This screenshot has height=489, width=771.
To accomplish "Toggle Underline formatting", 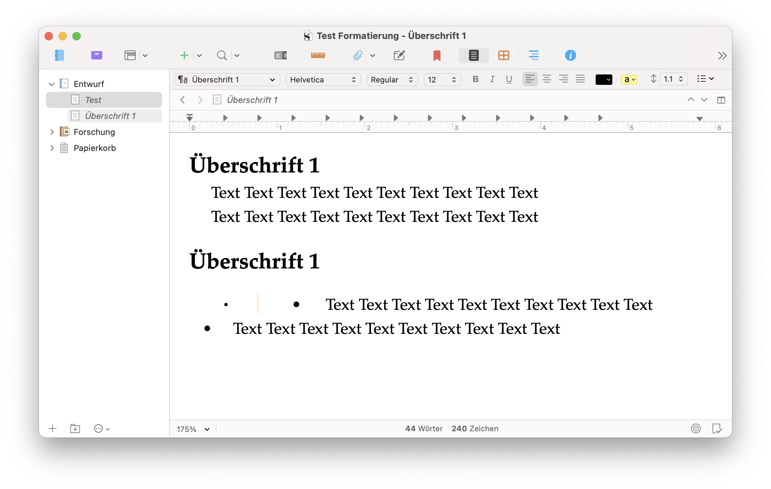I will (509, 79).
